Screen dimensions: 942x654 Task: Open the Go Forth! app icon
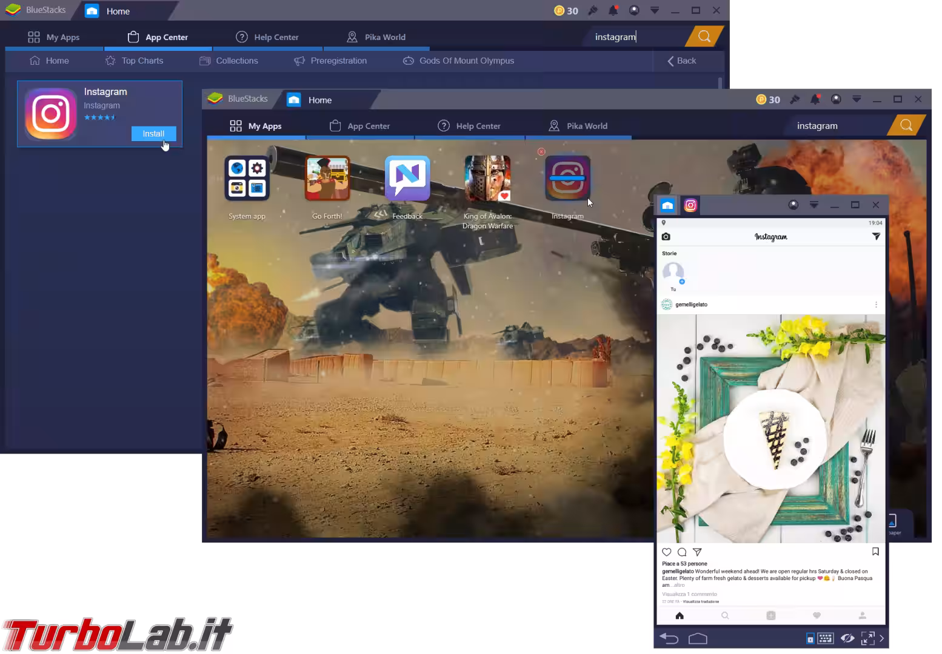pyautogui.click(x=327, y=178)
